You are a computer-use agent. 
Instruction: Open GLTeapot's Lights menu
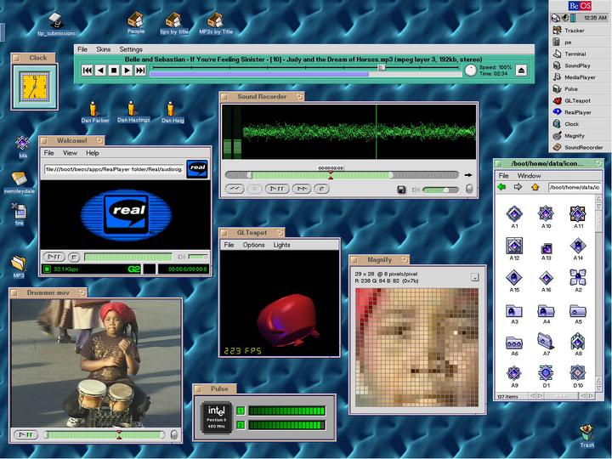pyautogui.click(x=280, y=245)
